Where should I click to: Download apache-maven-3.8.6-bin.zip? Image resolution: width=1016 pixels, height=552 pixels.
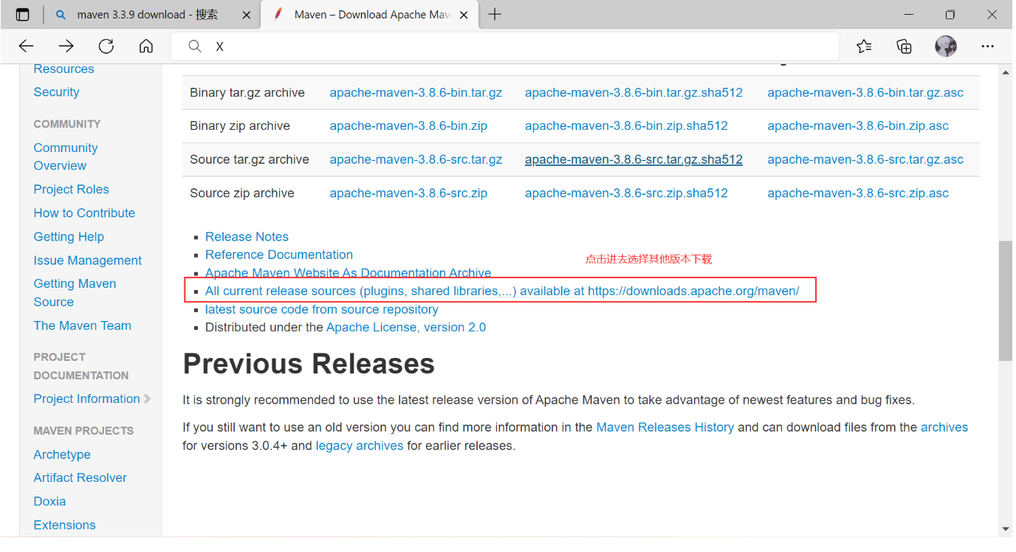pyautogui.click(x=408, y=125)
